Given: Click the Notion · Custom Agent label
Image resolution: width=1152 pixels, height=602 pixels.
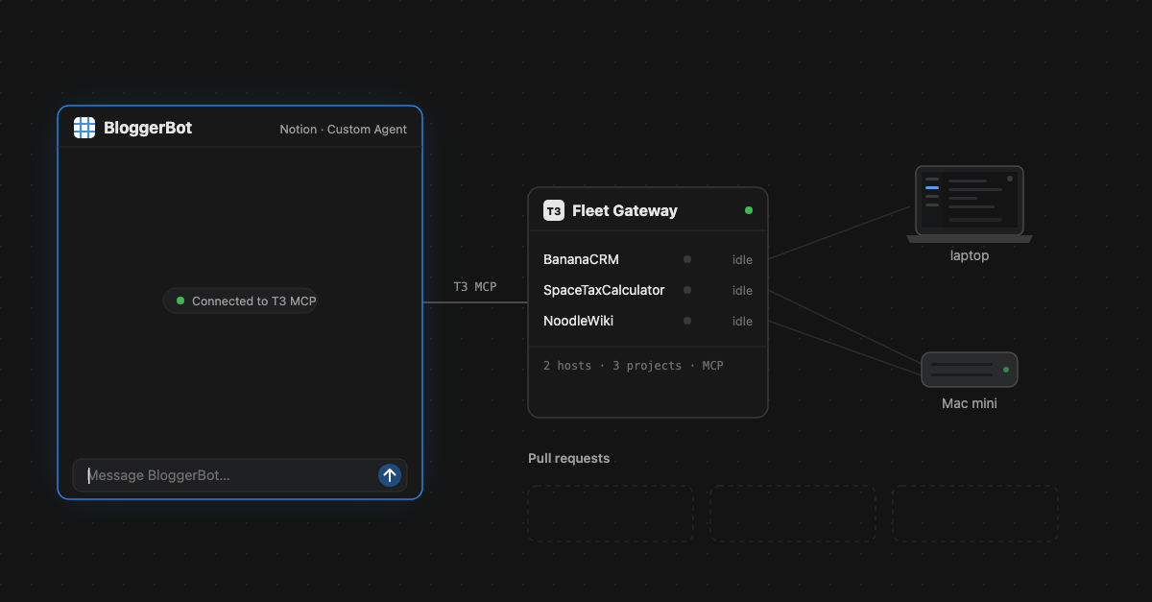Looking at the screenshot, I should (343, 129).
